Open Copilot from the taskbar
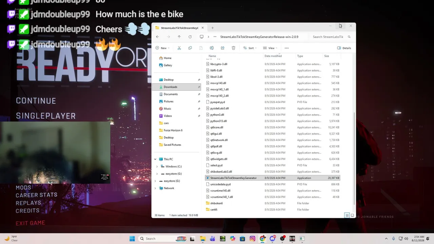This screenshot has width=434, height=244. [232, 239]
